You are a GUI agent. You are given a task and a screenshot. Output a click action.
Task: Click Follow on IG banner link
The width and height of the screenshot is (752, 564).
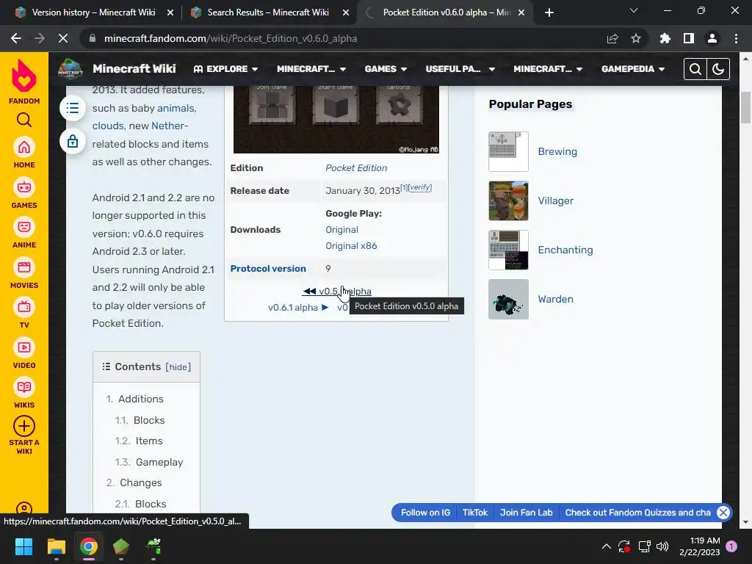click(425, 513)
